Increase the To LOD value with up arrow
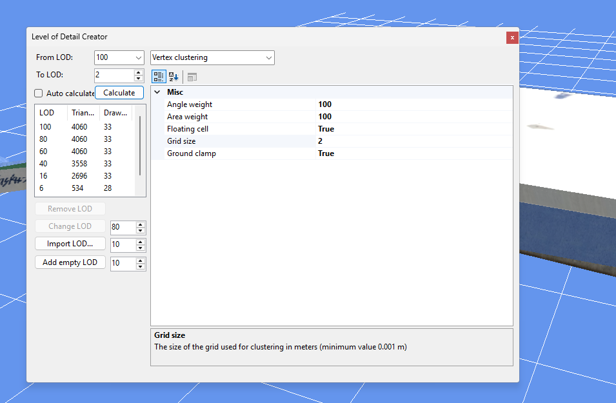Viewport: 616px width, 403px height. click(x=138, y=72)
